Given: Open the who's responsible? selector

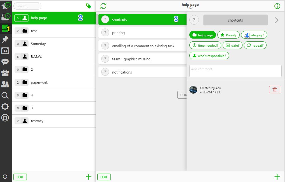Looking at the screenshot, I should (x=209, y=56).
